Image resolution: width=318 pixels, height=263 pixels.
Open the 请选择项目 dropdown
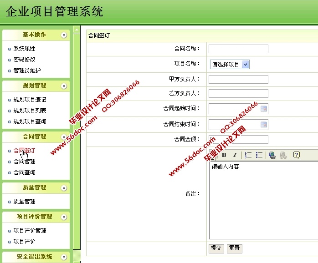pyautogui.click(x=230, y=65)
